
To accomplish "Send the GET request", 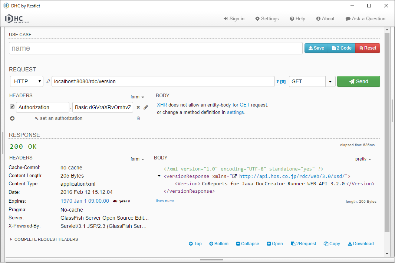I will pos(359,81).
